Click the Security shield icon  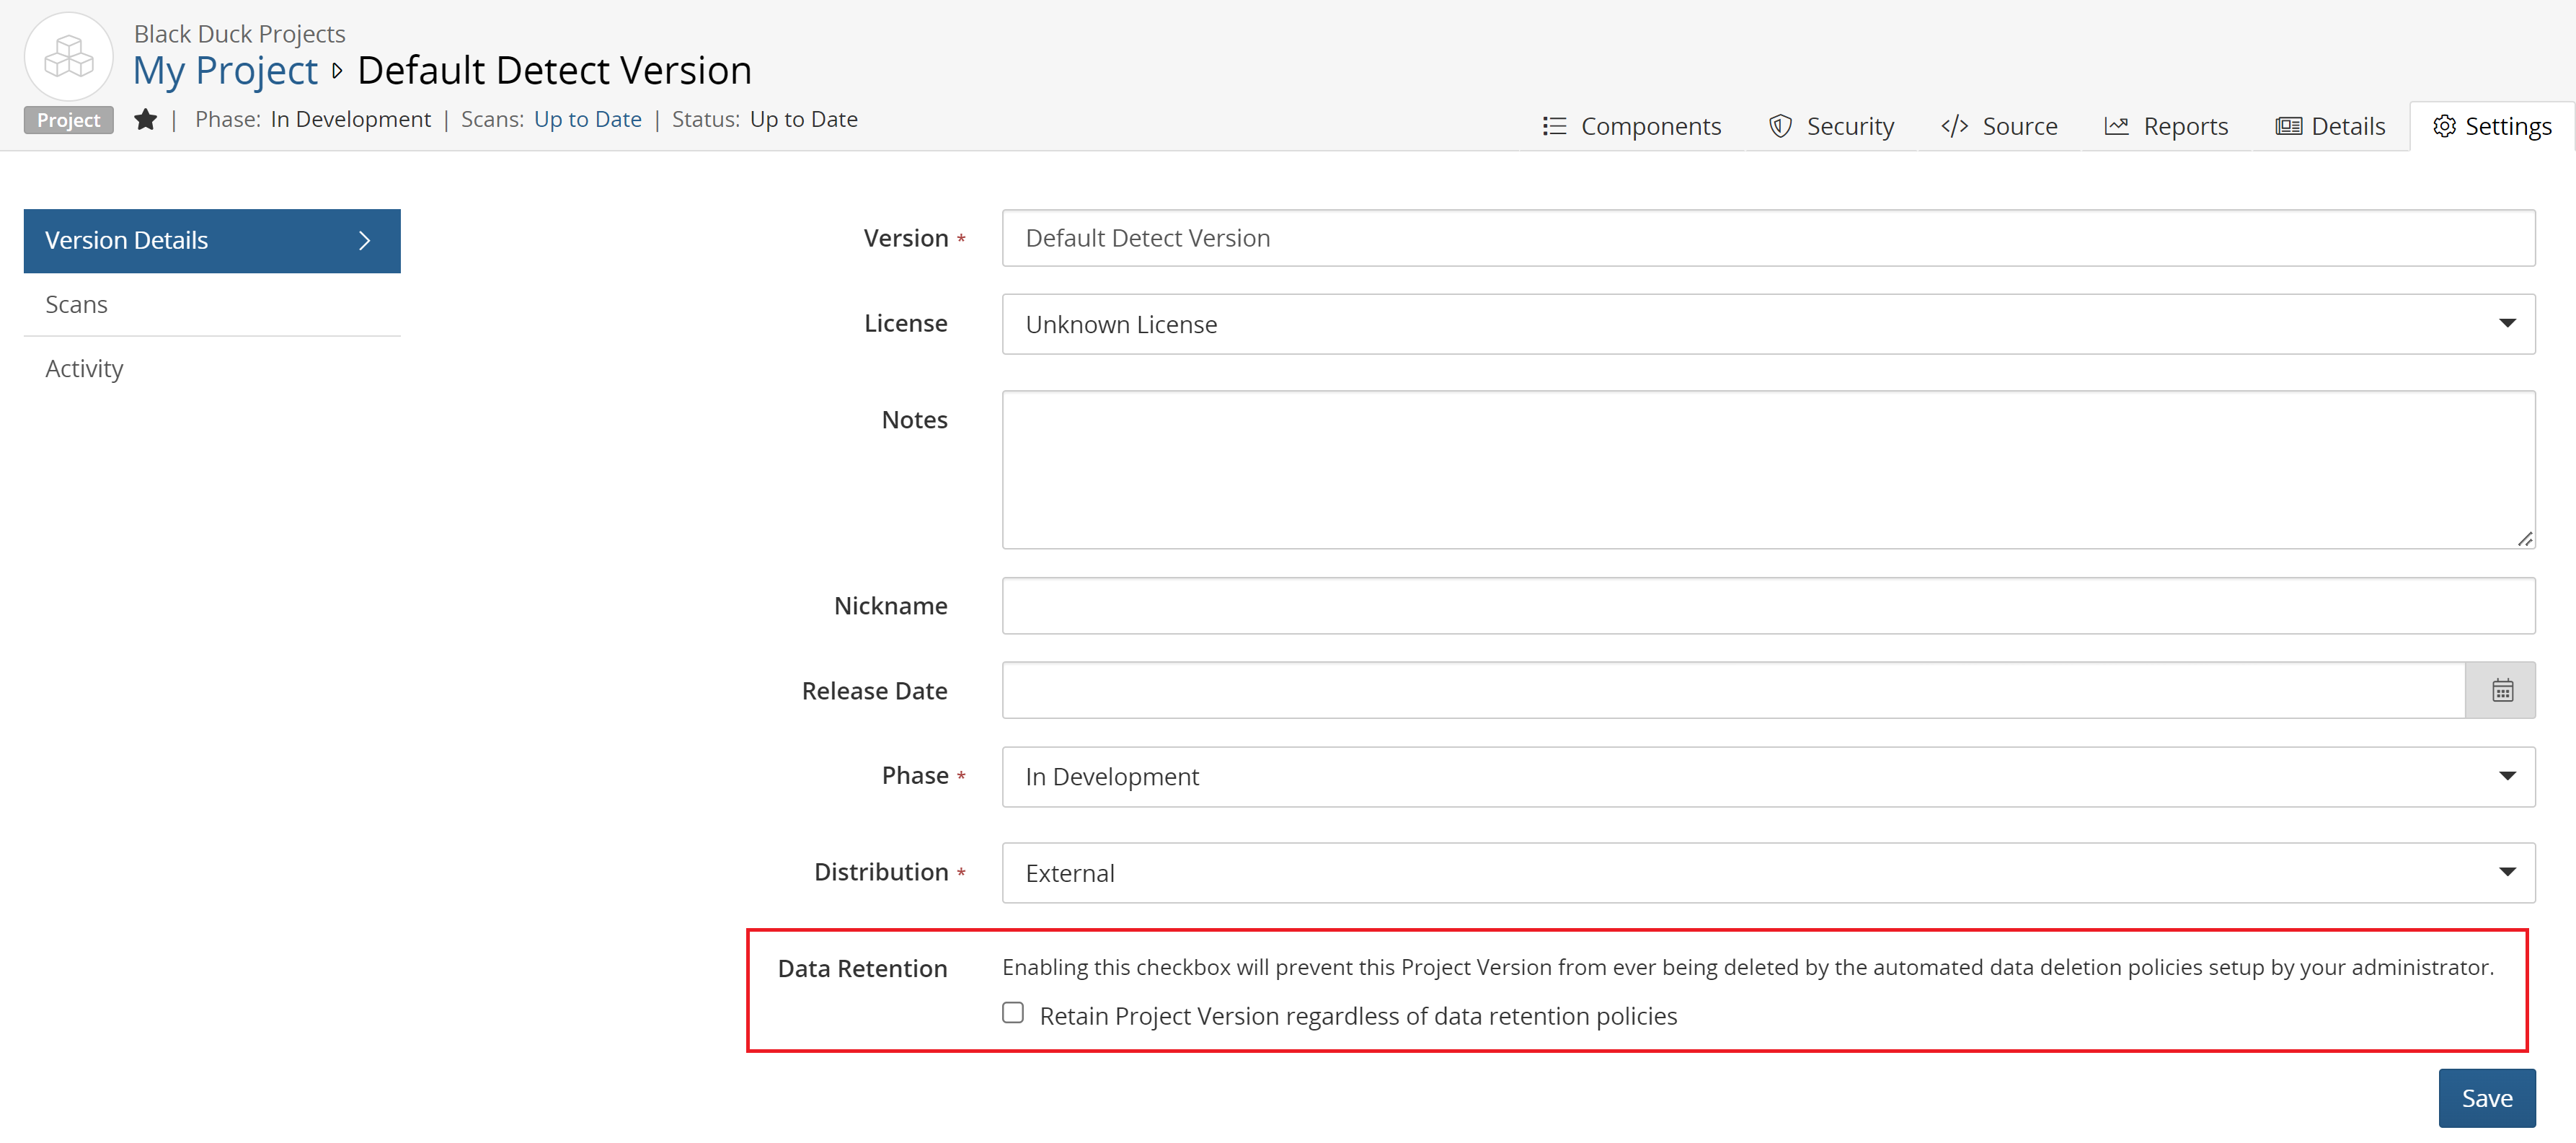pos(1780,126)
